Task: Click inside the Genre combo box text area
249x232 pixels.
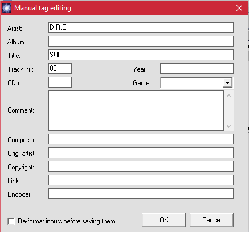Action: pyautogui.click(x=192, y=82)
